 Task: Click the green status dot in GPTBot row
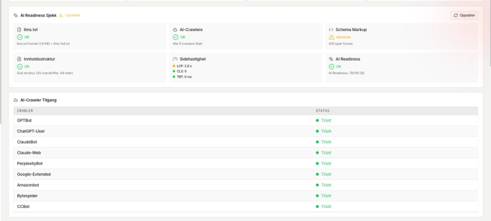pyautogui.click(x=317, y=121)
